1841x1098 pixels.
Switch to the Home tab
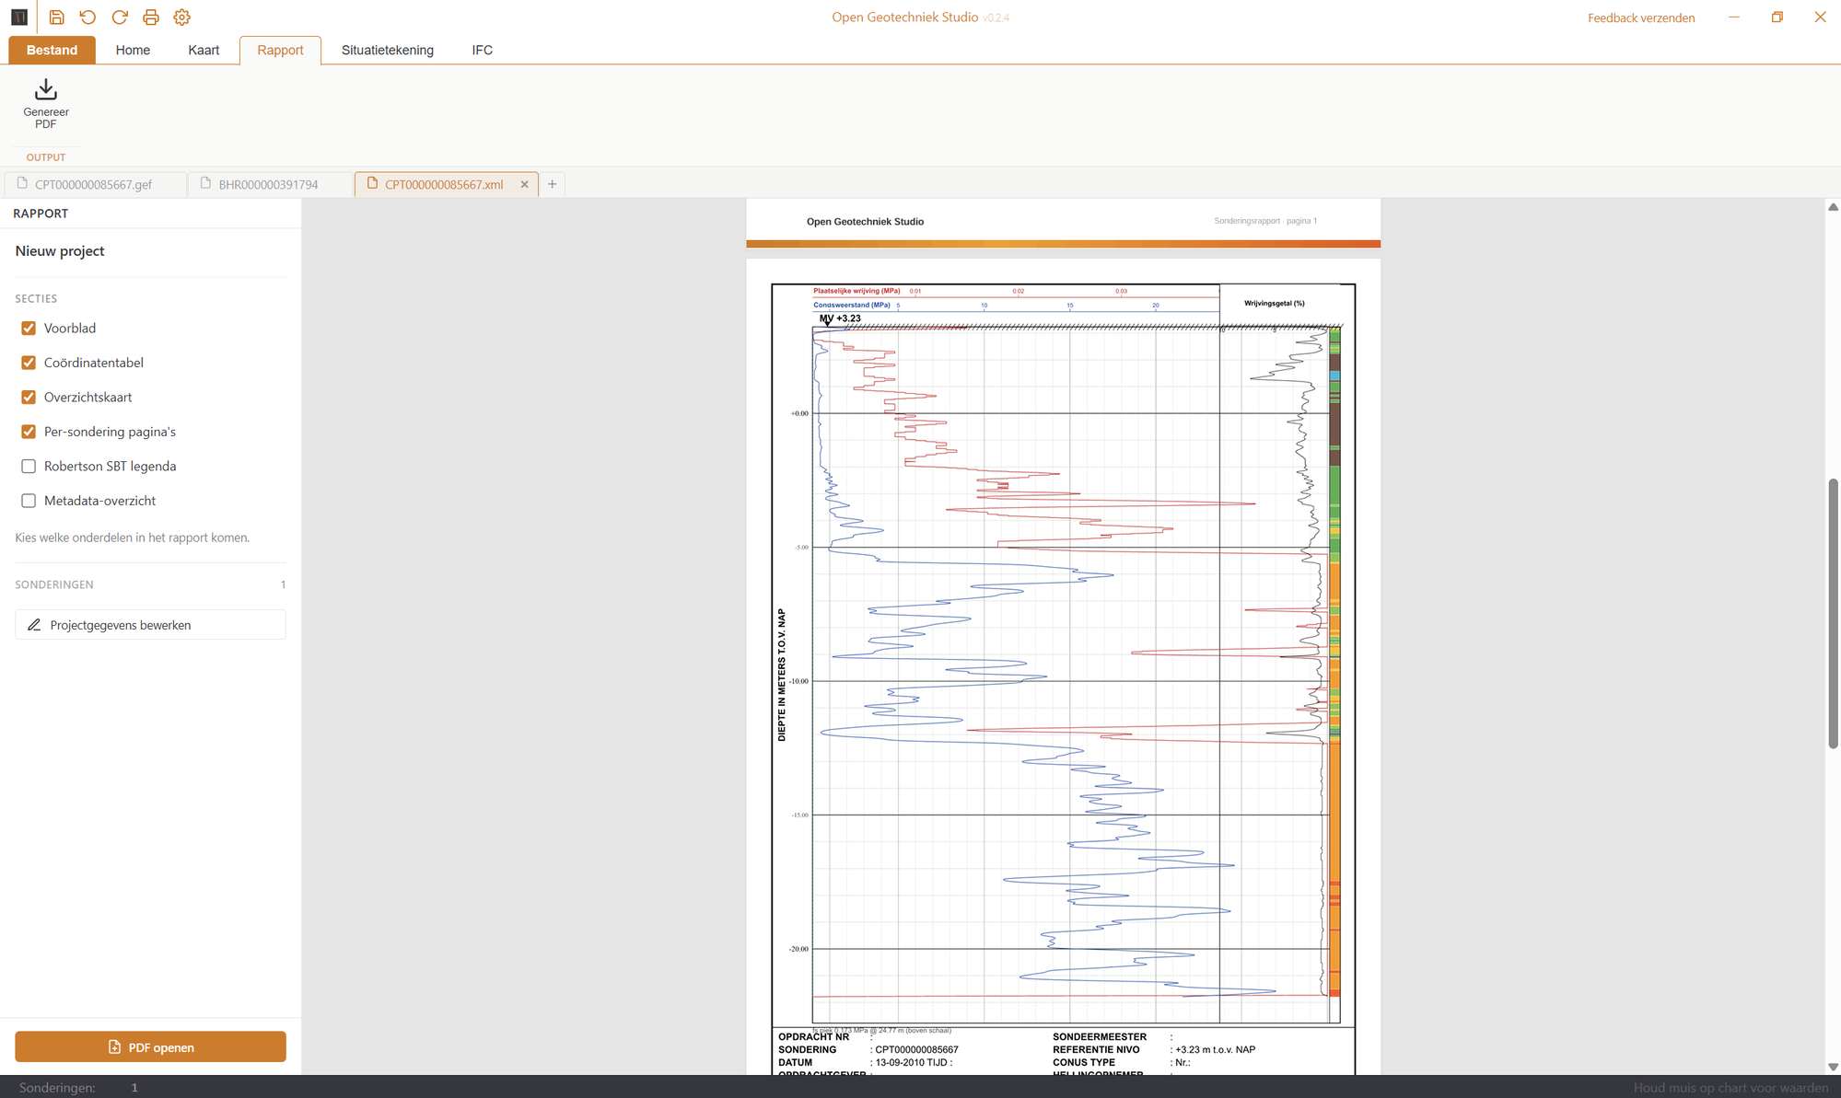[x=133, y=50]
